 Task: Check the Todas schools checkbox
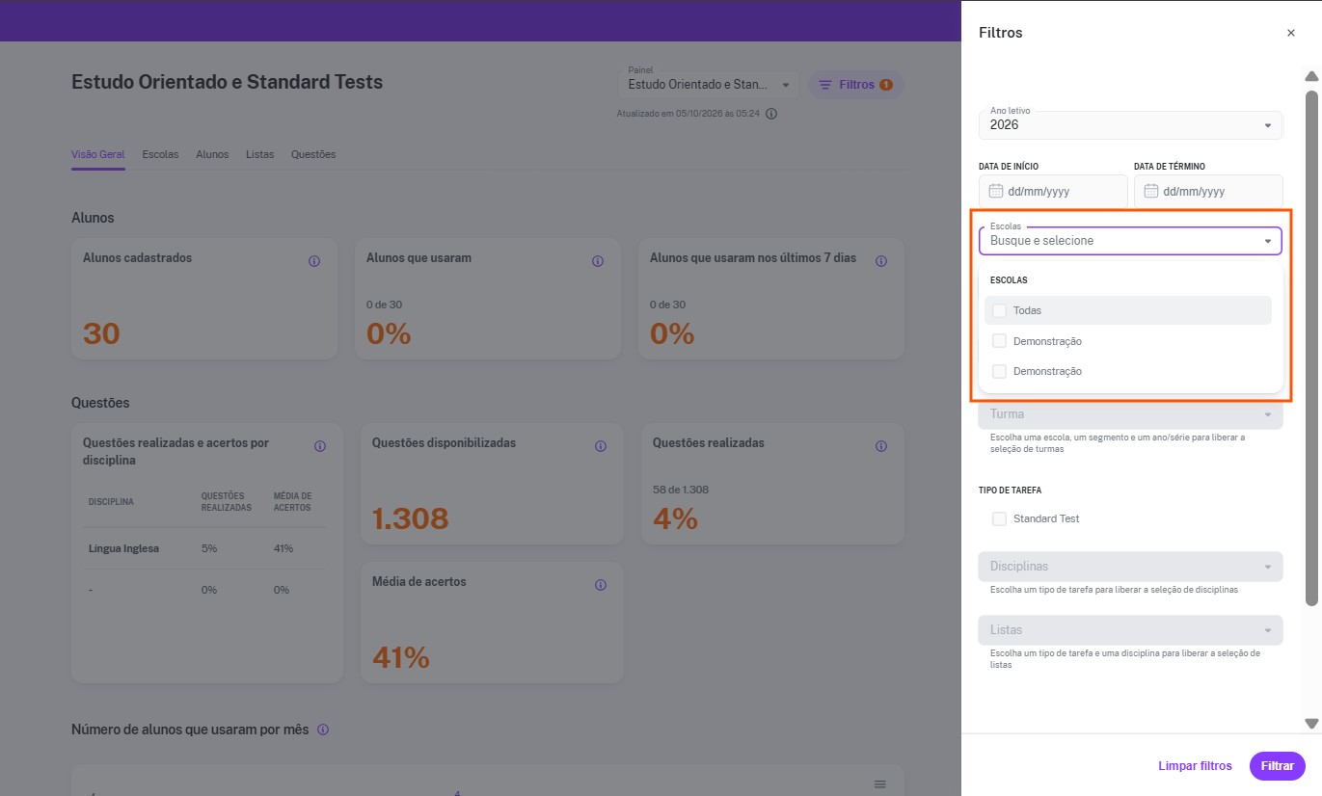click(1000, 310)
